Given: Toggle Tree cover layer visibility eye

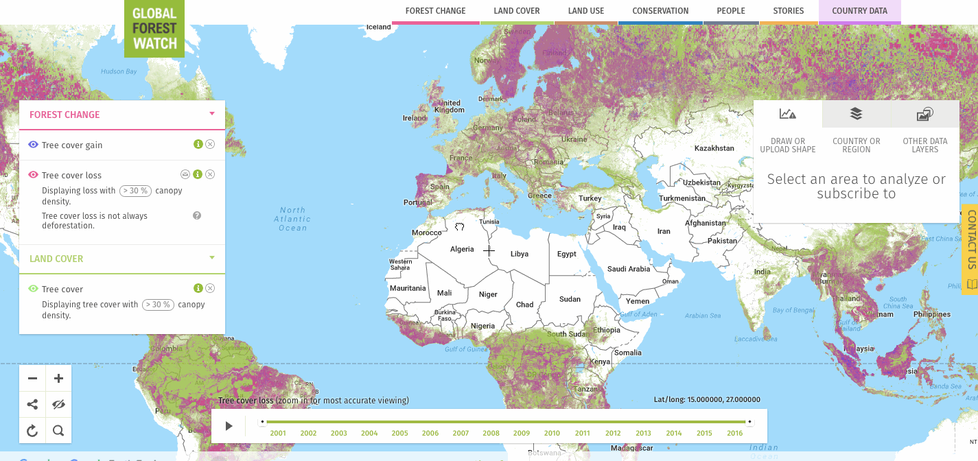Looking at the screenshot, I should pyautogui.click(x=33, y=289).
